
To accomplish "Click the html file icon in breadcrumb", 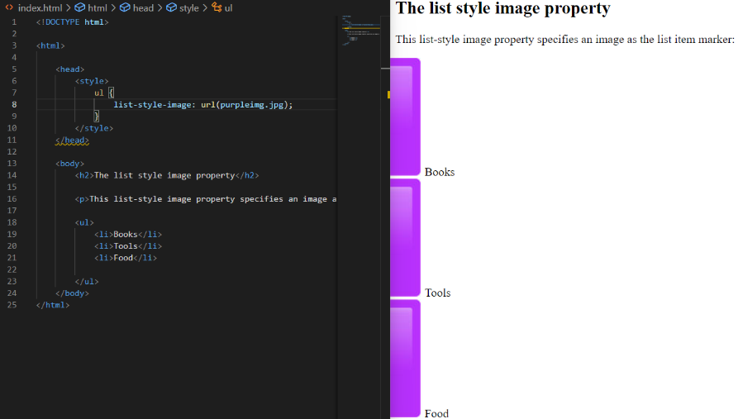I will [x=9, y=7].
